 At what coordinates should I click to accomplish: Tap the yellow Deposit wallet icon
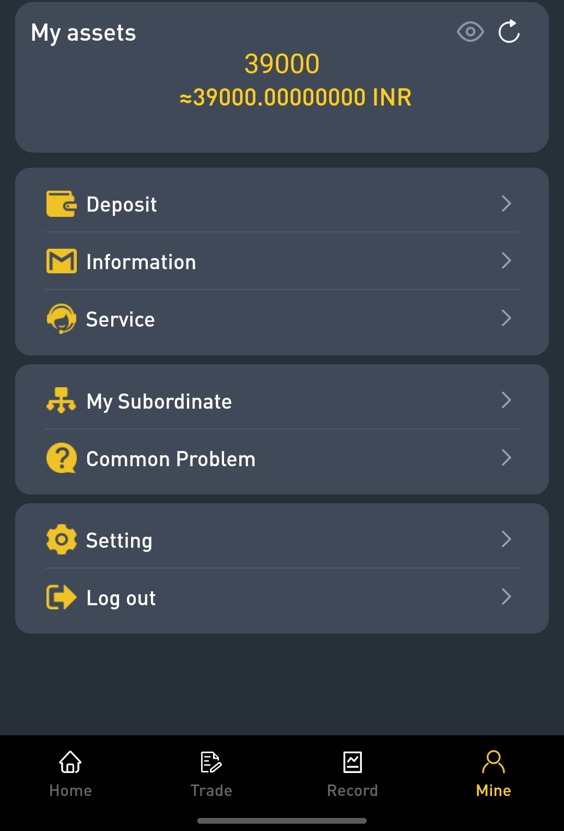[x=61, y=204]
